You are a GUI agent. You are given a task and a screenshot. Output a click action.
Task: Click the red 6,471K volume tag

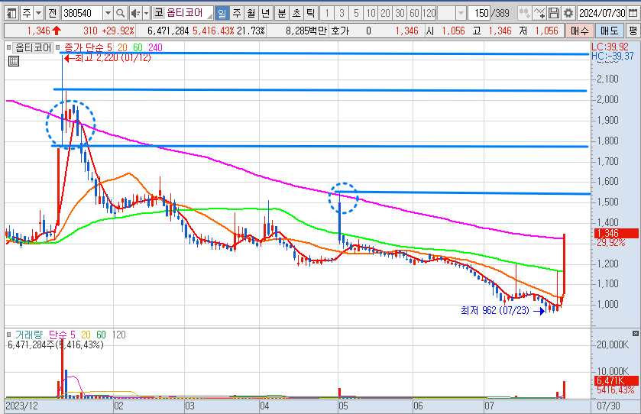(x=616, y=381)
